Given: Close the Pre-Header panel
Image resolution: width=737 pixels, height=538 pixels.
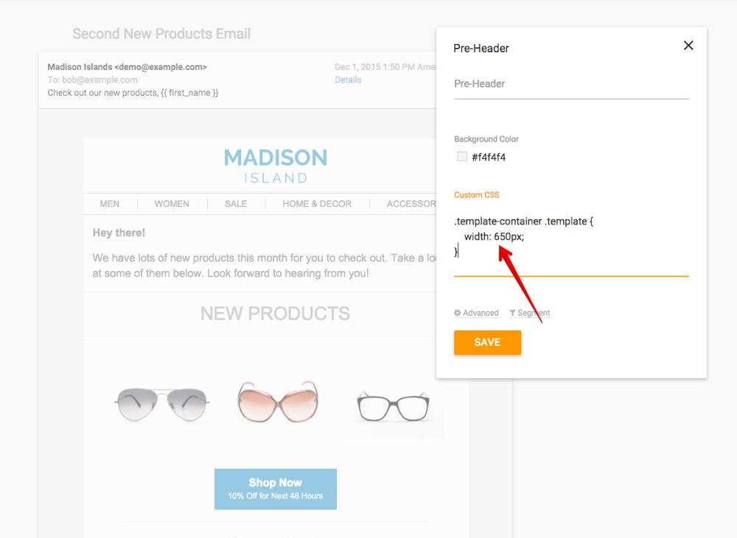Looking at the screenshot, I should (688, 46).
